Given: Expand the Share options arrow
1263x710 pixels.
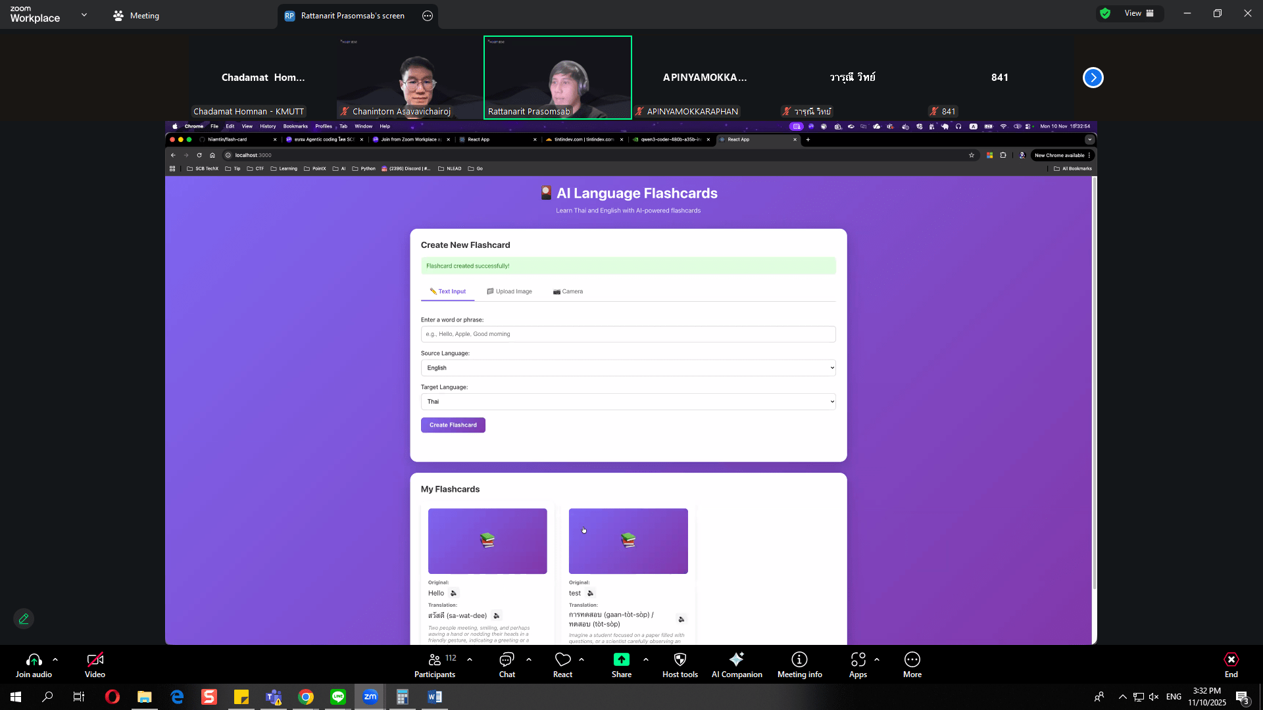Looking at the screenshot, I should [x=646, y=659].
